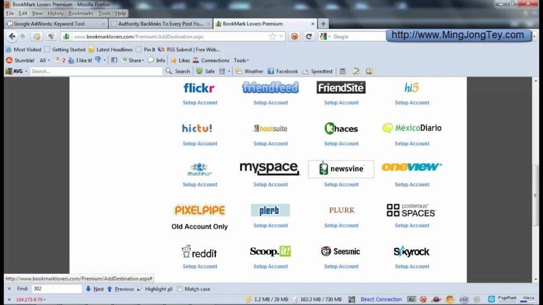Screen dimensions: 543x305
Task: Click the AVG Search input field
Action: tap(96, 71)
